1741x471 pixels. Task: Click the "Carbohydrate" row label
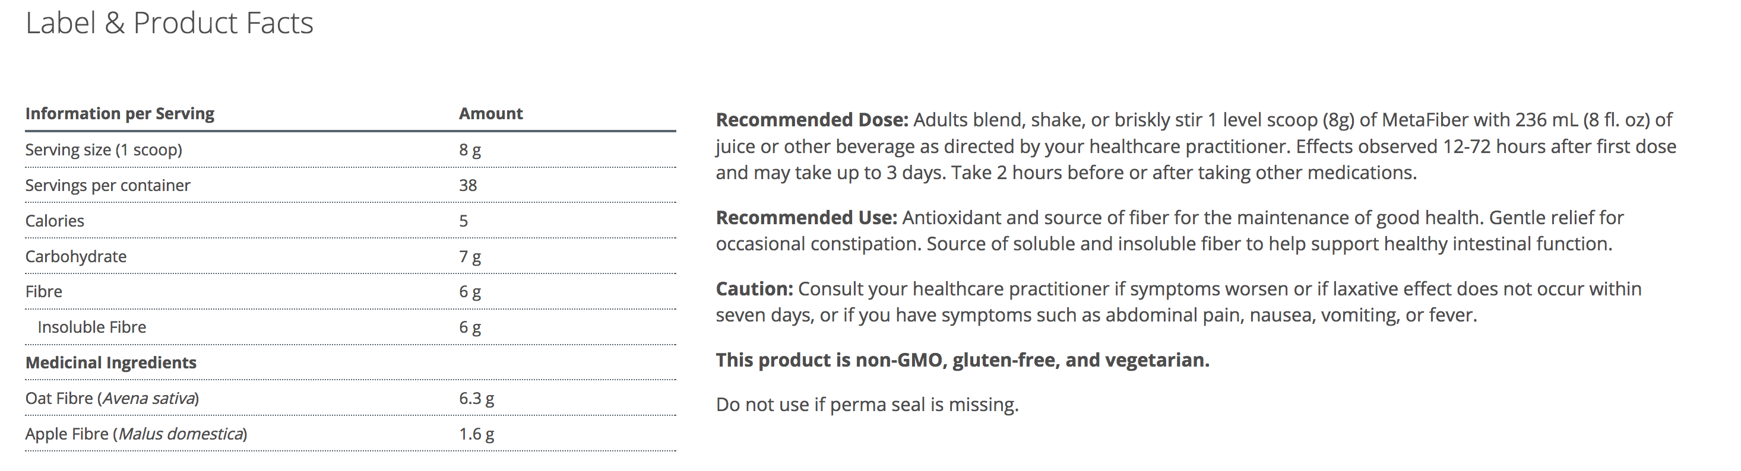click(75, 257)
